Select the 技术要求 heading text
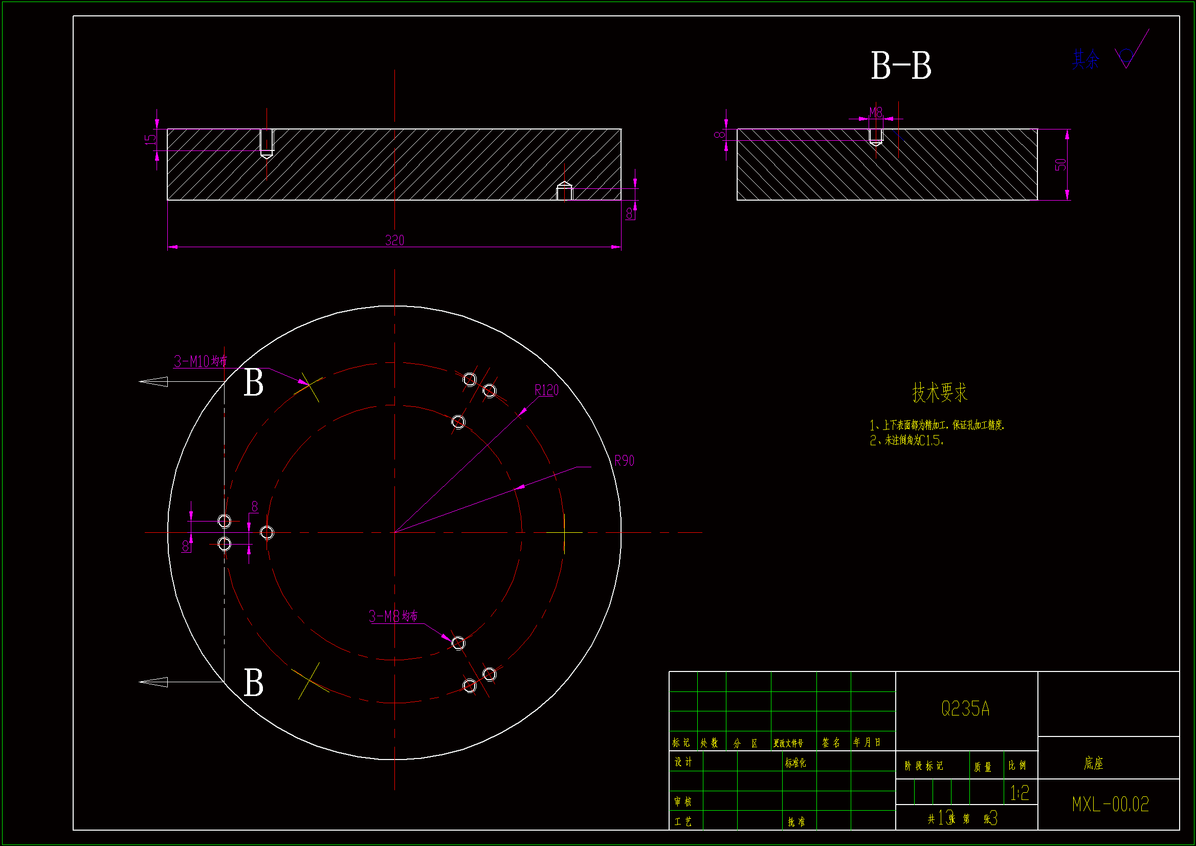This screenshot has height=846, width=1196. click(939, 393)
